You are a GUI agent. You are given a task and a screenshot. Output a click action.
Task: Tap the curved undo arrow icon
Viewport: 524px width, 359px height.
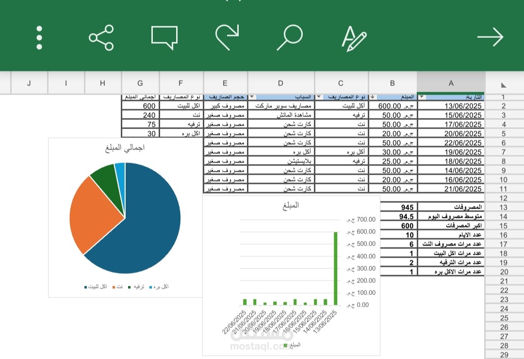tap(227, 37)
